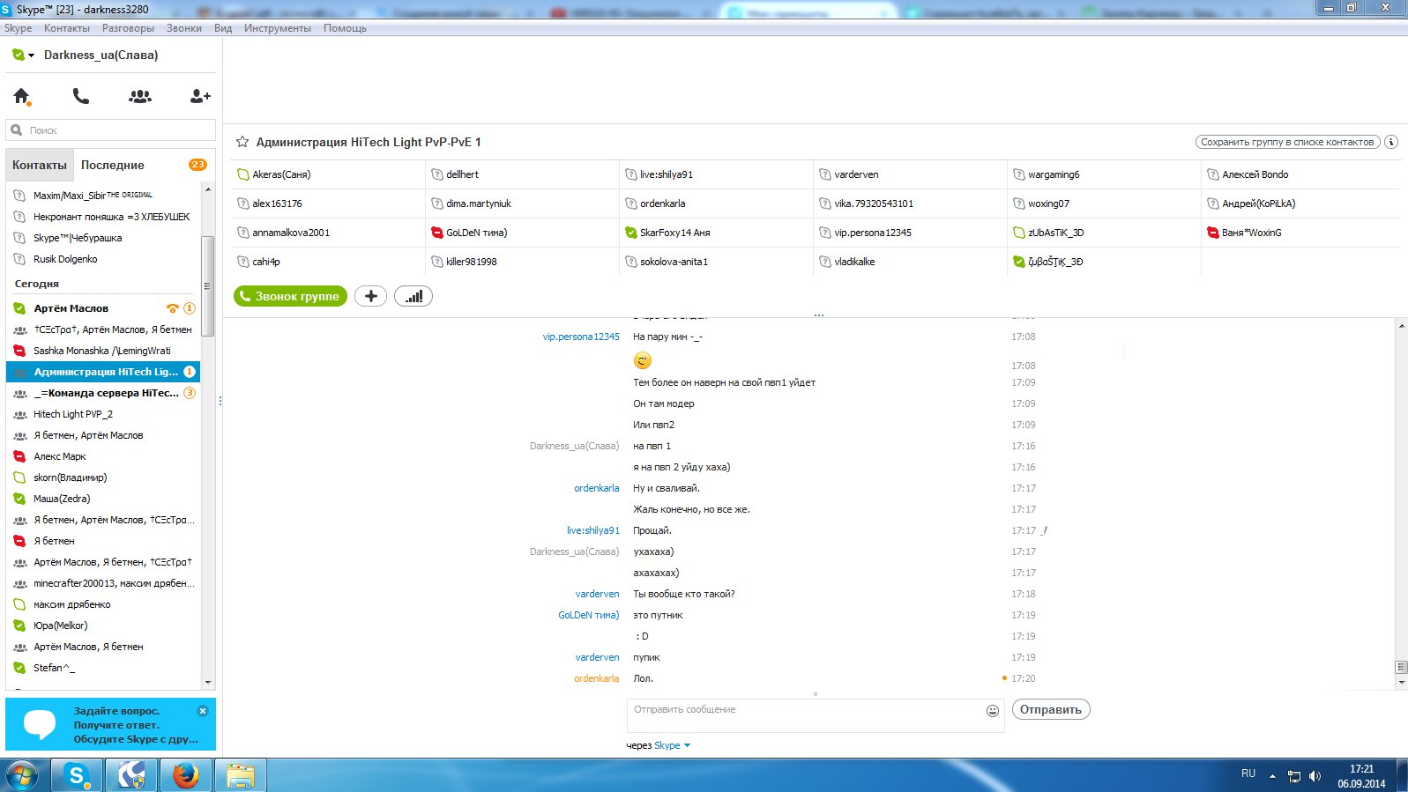Image resolution: width=1408 pixels, height=792 pixels.
Task: Select Алекс Марк contact
Action: pyautogui.click(x=103, y=456)
